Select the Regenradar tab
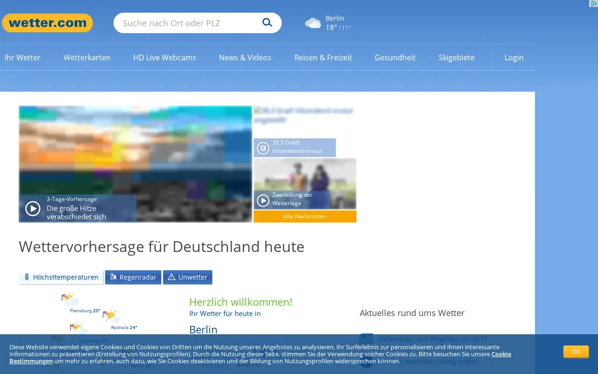 tap(133, 277)
